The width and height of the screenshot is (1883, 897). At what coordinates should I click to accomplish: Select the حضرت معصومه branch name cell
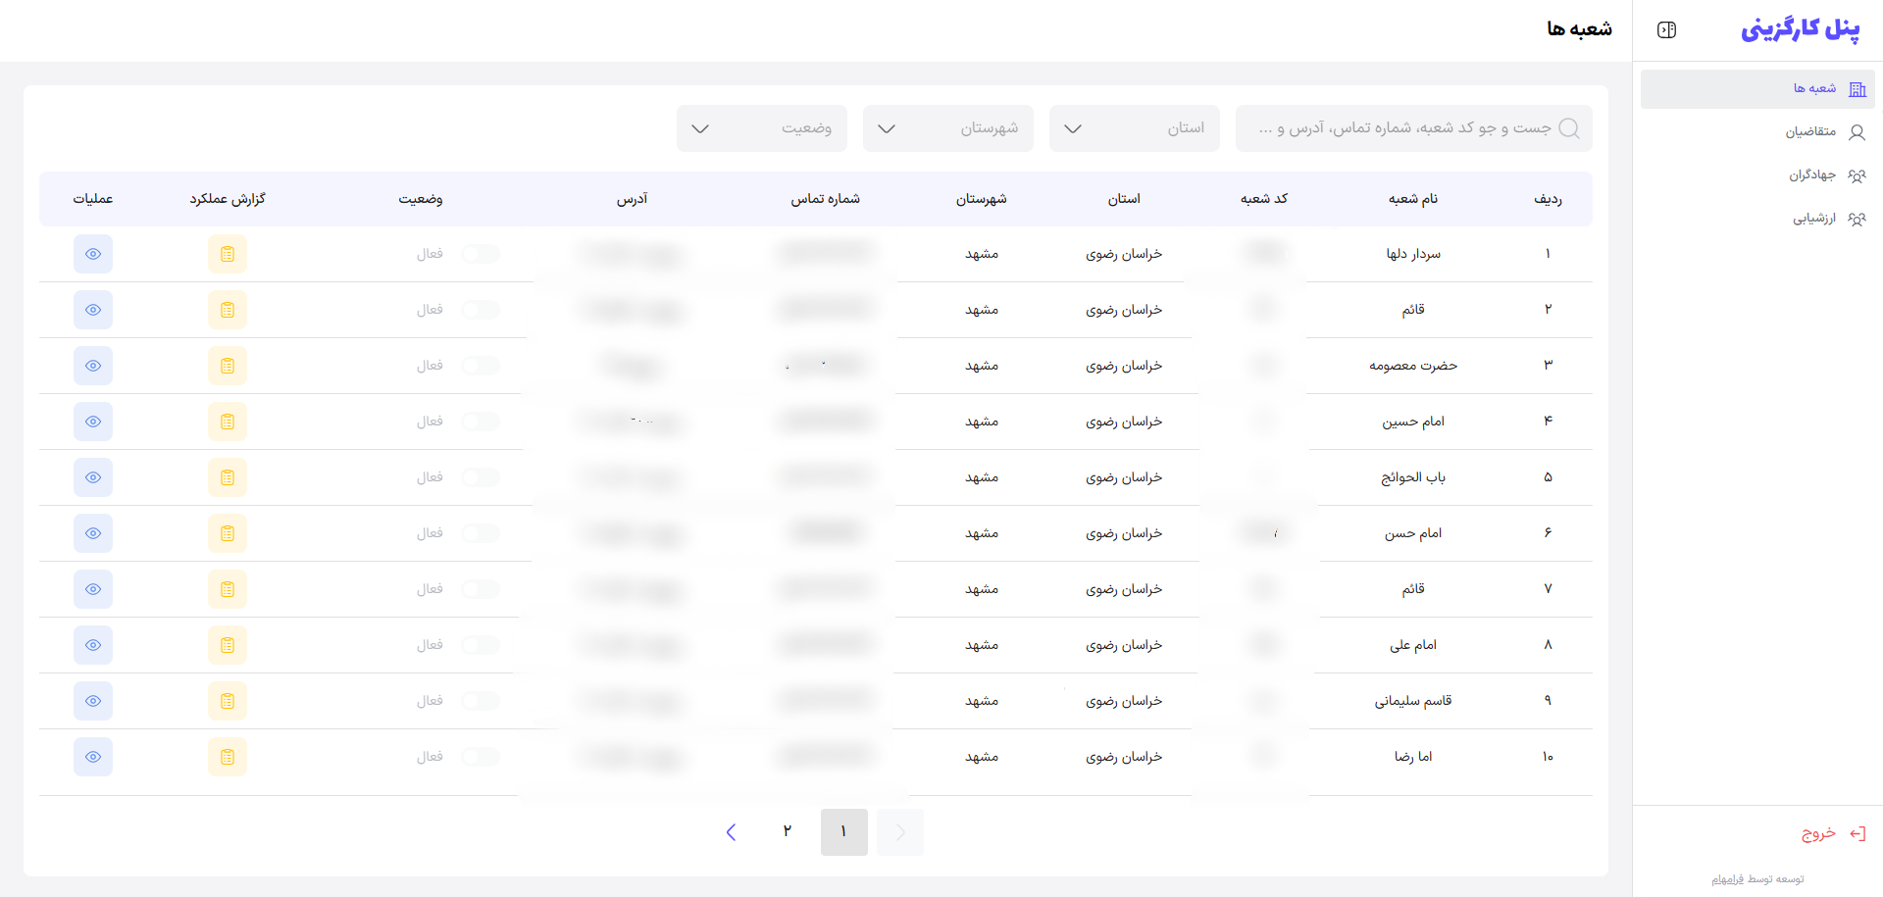coord(1413,366)
